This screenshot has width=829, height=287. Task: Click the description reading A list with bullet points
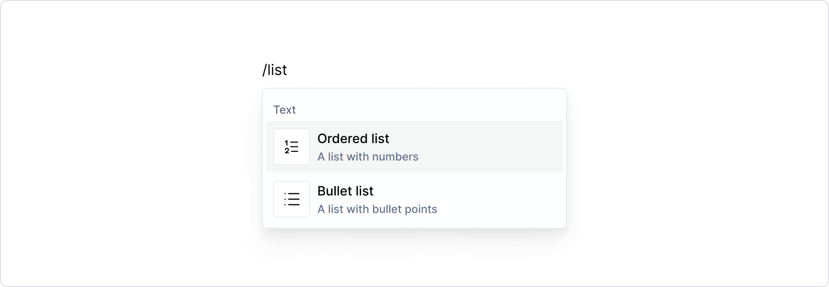pyautogui.click(x=377, y=209)
